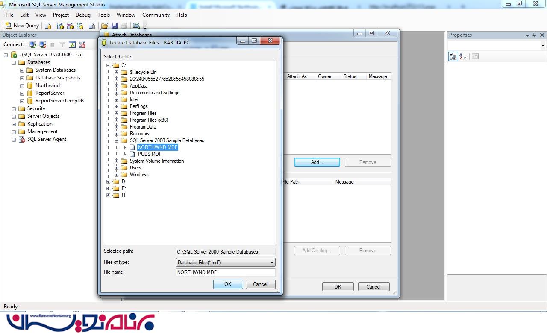Image resolution: width=547 pixels, height=333 pixels.
Task: Open the Connect dropdown in Object Explorer
Action: tap(15, 44)
